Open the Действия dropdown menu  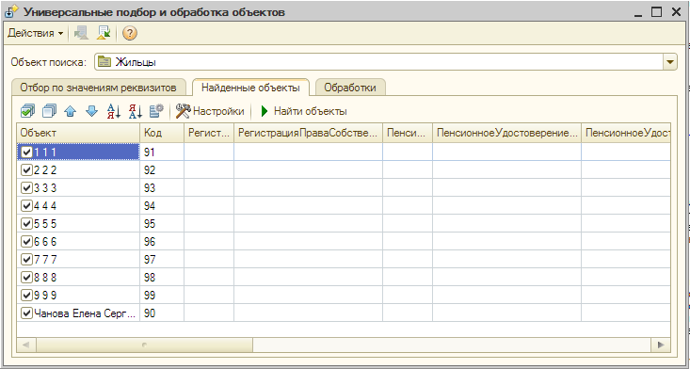tap(35, 34)
